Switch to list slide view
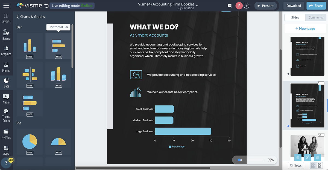328x170 pixels. click(320, 165)
